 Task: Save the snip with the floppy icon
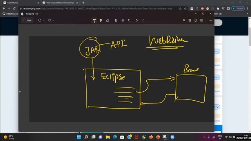190,20
